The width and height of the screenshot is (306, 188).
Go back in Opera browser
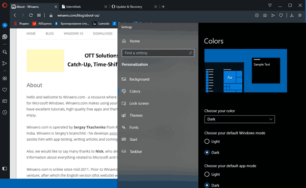[x=15, y=15]
